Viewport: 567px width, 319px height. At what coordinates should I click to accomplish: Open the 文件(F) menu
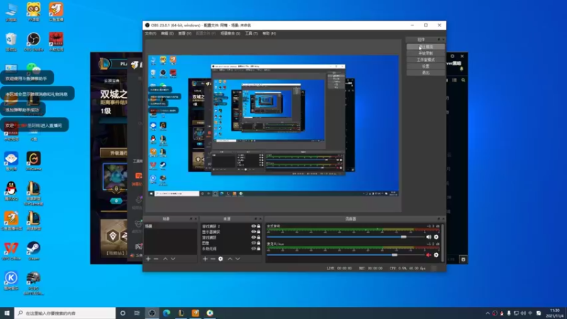tap(150, 33)
